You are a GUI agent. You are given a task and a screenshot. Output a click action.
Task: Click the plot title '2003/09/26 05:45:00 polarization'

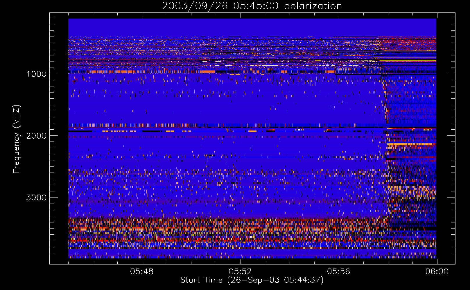(252, 6)
